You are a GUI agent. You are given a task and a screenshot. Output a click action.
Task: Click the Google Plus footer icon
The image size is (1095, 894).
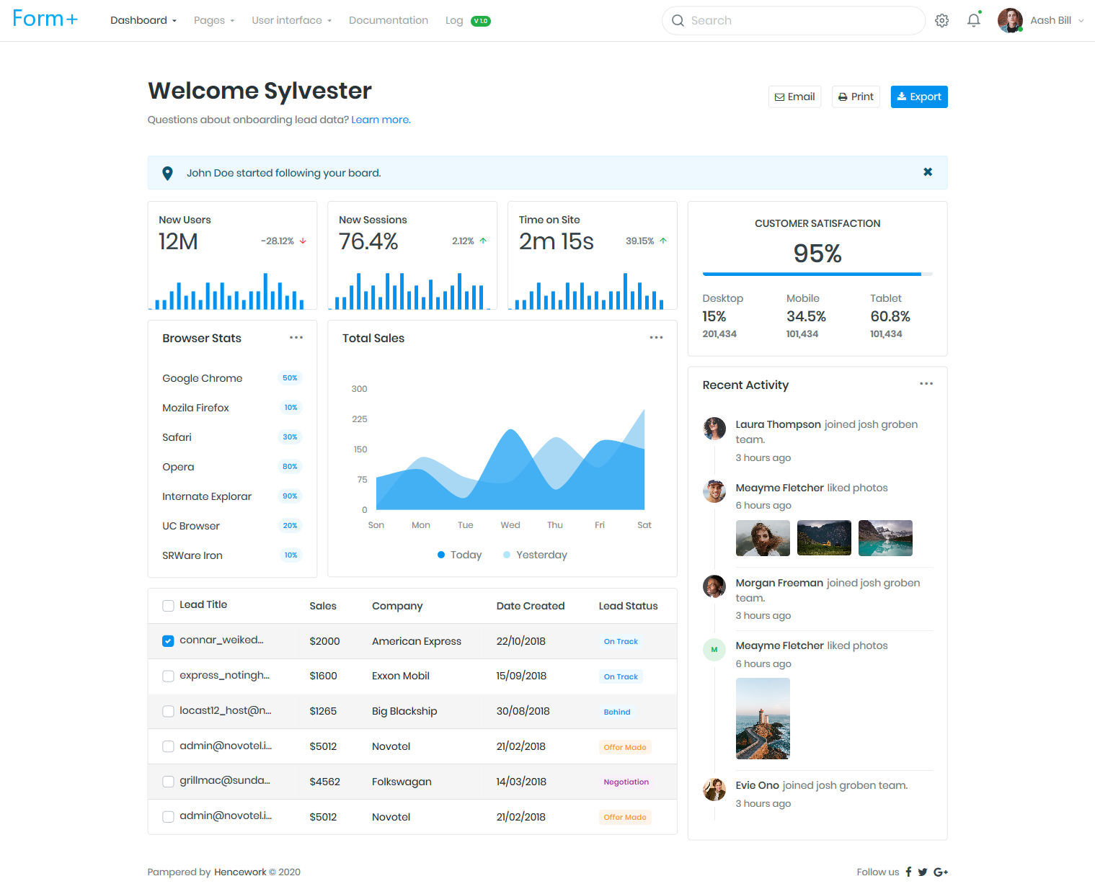tap(940, 872)
